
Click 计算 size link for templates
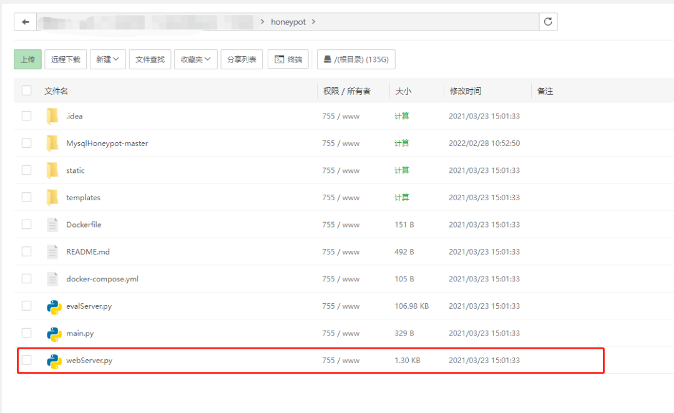coord(402,198)
